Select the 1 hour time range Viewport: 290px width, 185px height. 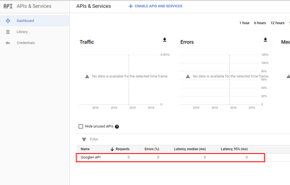(244, 23)
